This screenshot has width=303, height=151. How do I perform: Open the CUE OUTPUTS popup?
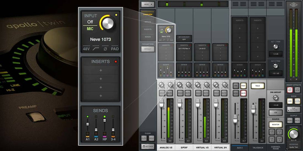(x=294, y=109)
